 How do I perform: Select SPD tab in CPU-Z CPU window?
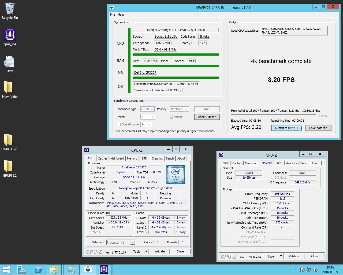point(144,158)
